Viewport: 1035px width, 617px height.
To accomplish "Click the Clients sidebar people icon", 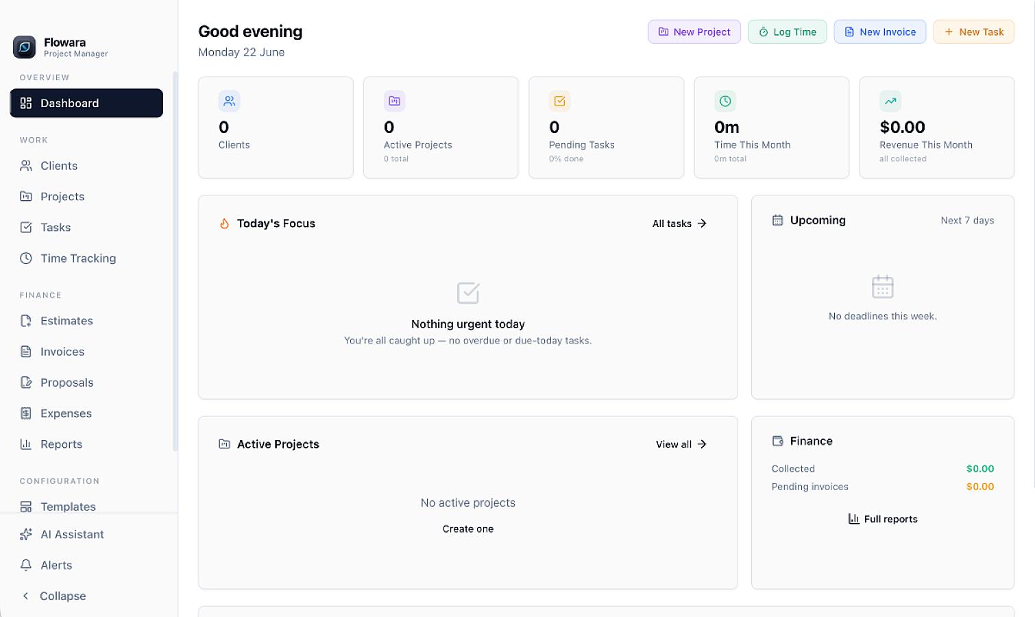I will pyautogui.click(x=26, y=166).
